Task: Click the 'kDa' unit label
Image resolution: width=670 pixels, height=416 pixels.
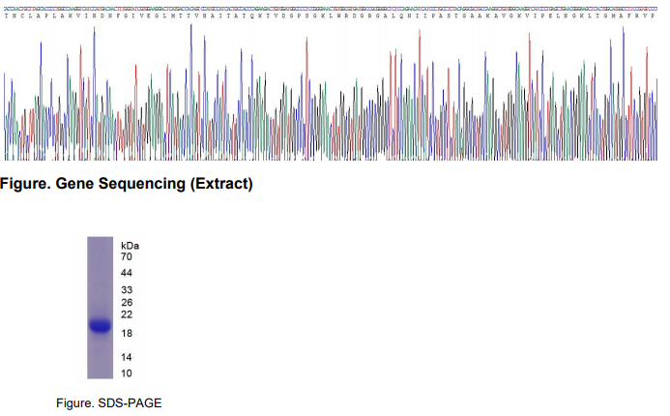Action: [130, 246]
